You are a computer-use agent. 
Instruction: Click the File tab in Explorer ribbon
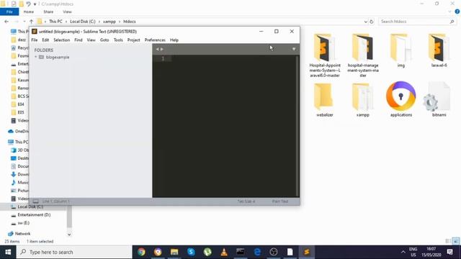tap(9, 12)
